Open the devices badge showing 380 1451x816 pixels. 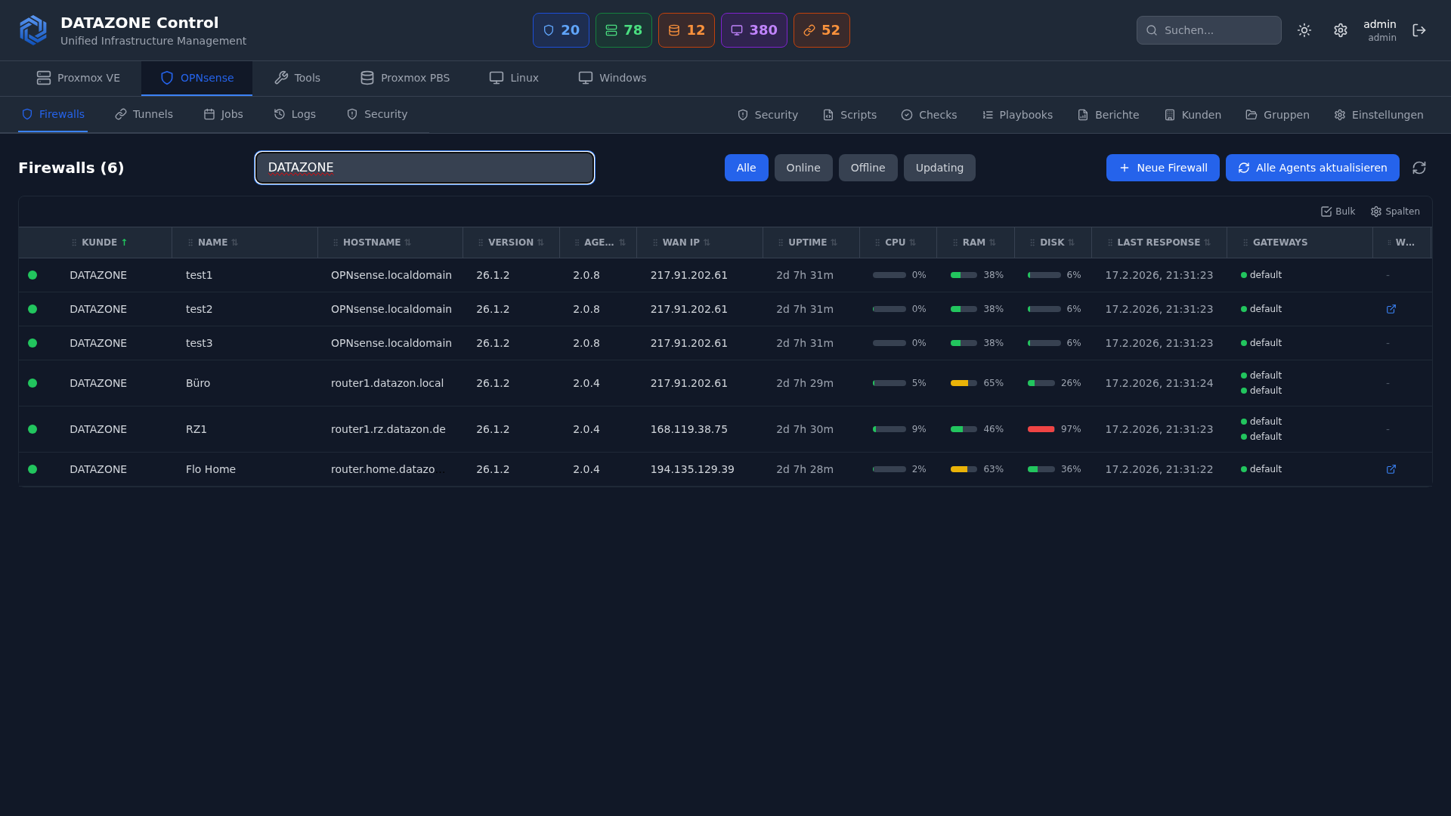pos(753,30)
